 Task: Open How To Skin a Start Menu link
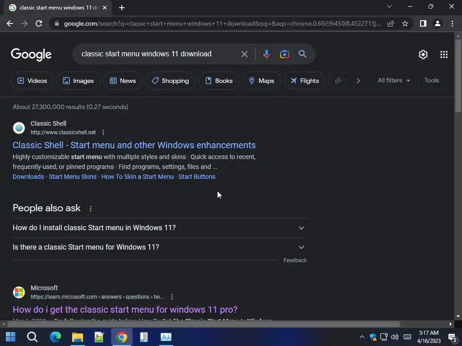point(138,177)
